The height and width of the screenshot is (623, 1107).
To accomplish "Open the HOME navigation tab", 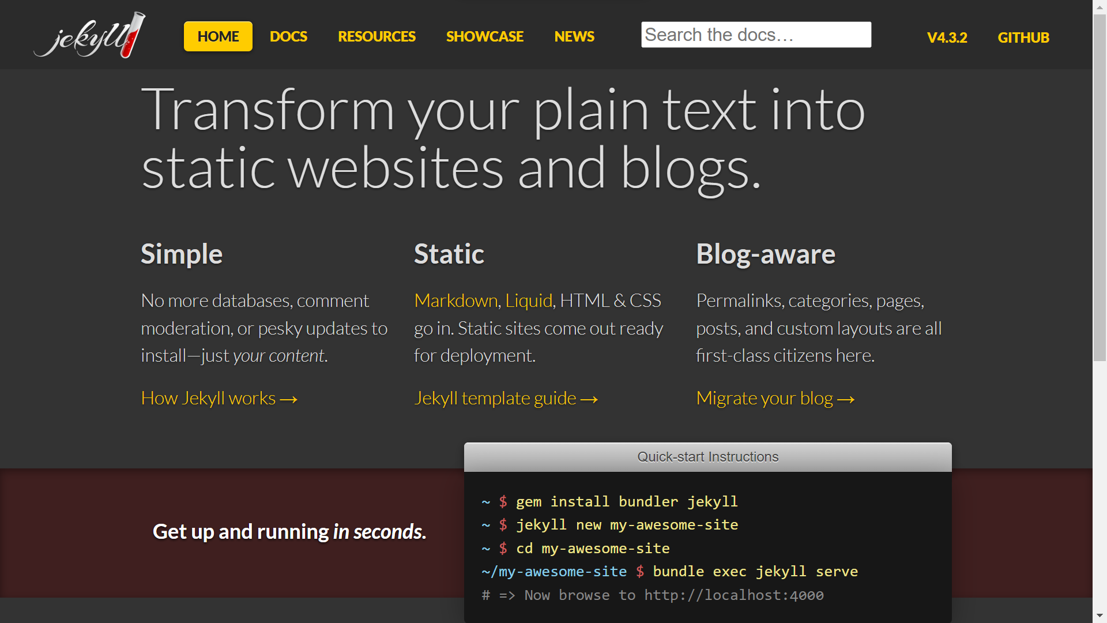I will pos(218,36).
